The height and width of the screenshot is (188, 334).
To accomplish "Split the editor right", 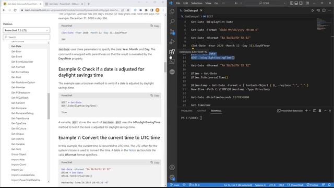I will coord(324,10).
